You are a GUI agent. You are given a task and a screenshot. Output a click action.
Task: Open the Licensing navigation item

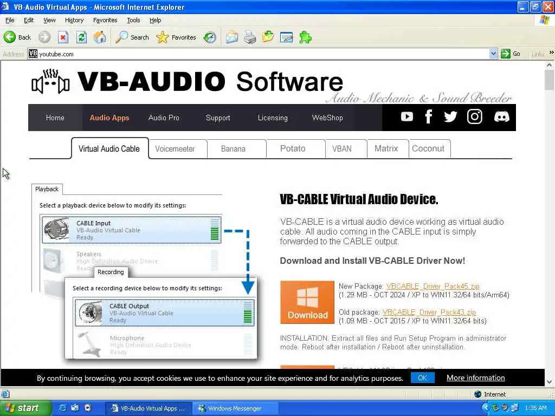coord(273,118)
